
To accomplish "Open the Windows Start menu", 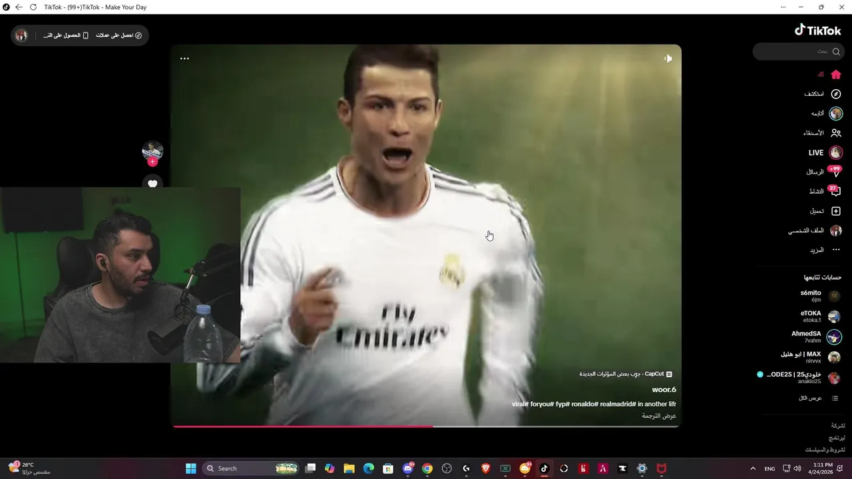I will (191, 468).
